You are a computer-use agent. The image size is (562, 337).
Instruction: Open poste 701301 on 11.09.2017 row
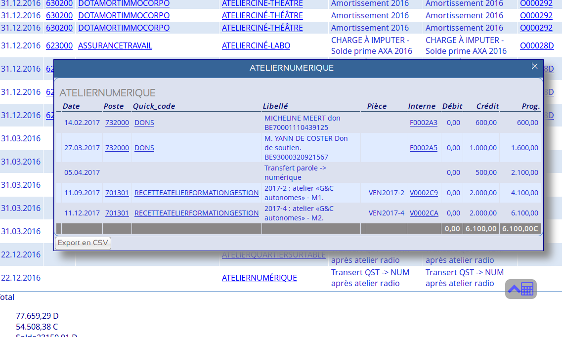click(x=117, y=193)
